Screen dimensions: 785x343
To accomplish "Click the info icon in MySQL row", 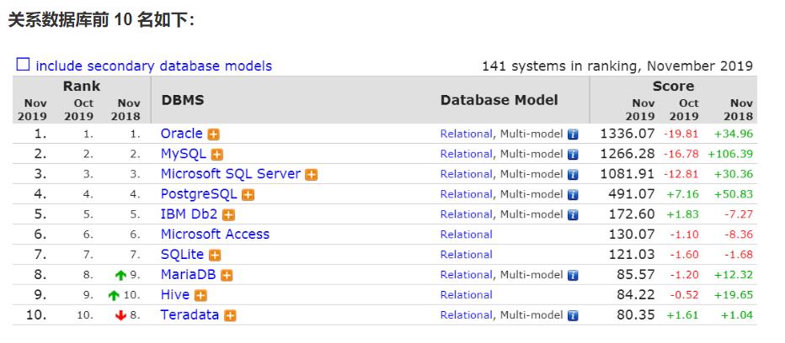I will [x=573, y=155].
